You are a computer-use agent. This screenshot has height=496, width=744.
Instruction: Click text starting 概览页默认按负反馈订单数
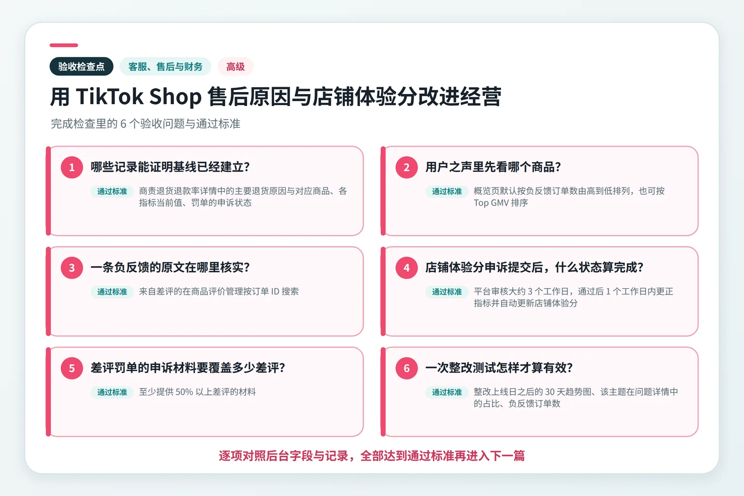(569, 197)
